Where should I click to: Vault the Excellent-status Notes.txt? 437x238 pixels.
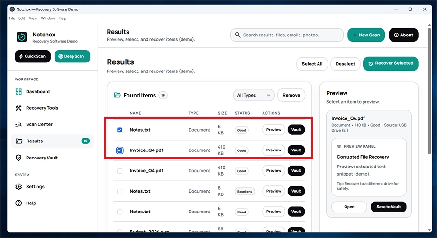(x=296, y=191)
